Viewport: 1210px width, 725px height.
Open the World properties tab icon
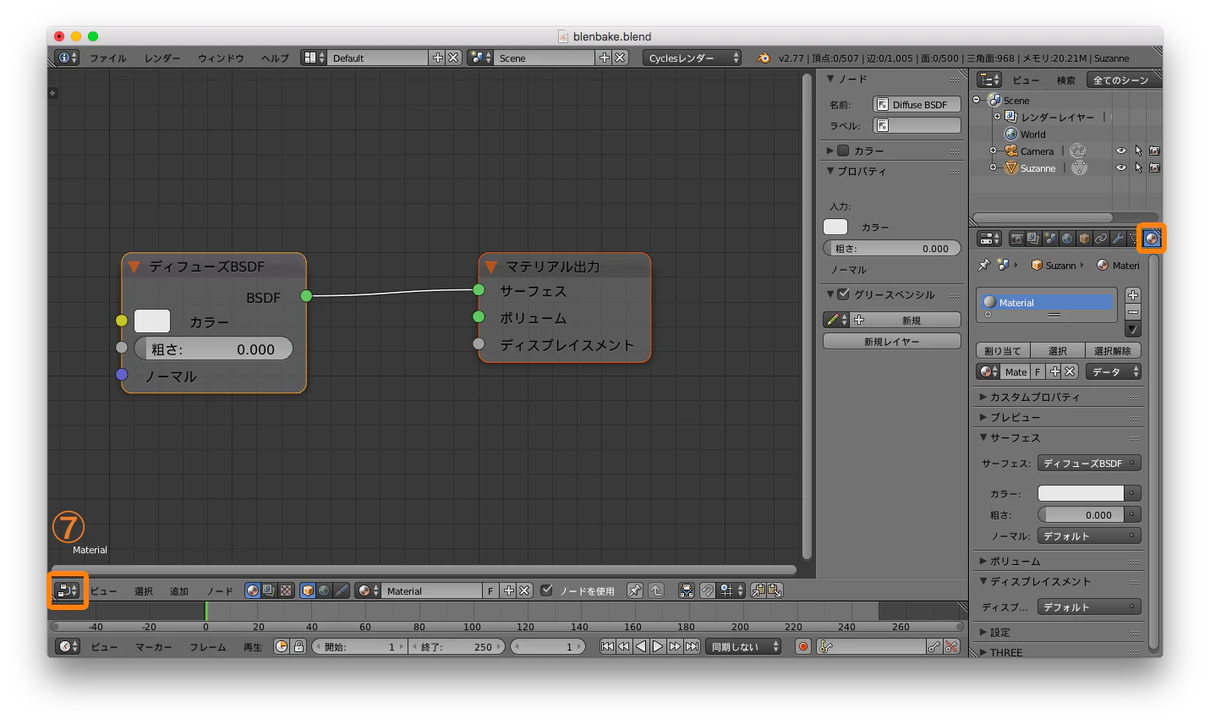[x=1067, y=239]
